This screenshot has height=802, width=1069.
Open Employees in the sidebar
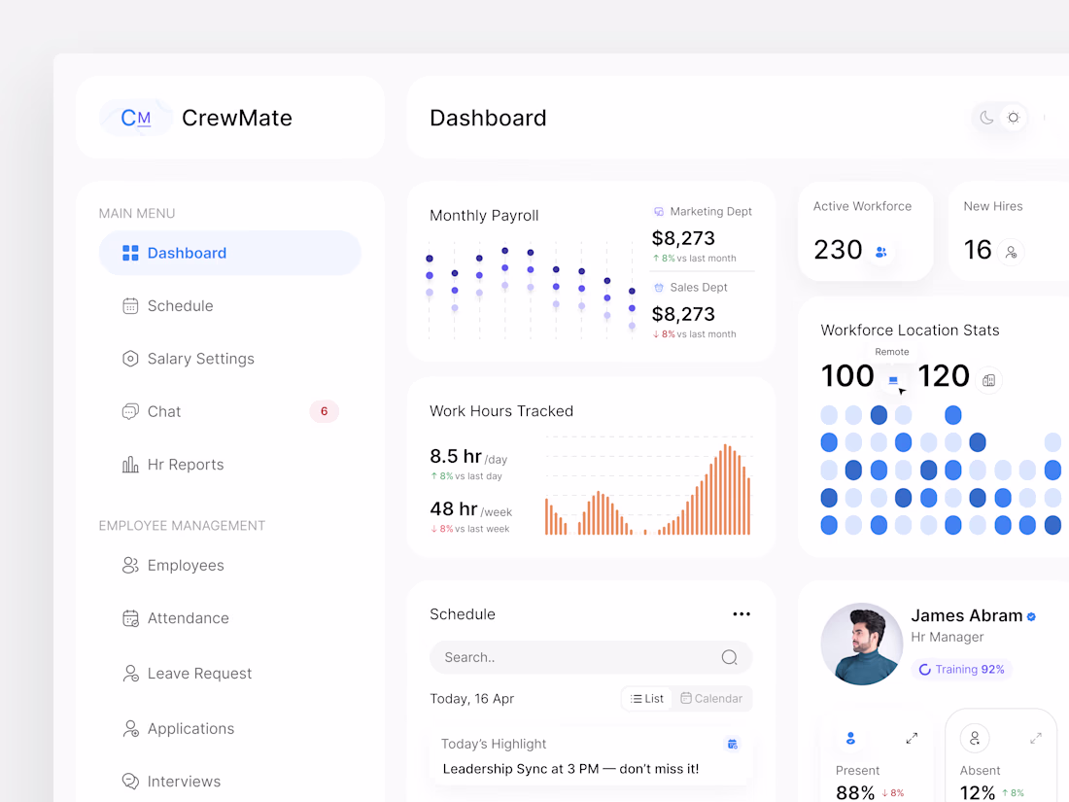[x=229, y=566]
